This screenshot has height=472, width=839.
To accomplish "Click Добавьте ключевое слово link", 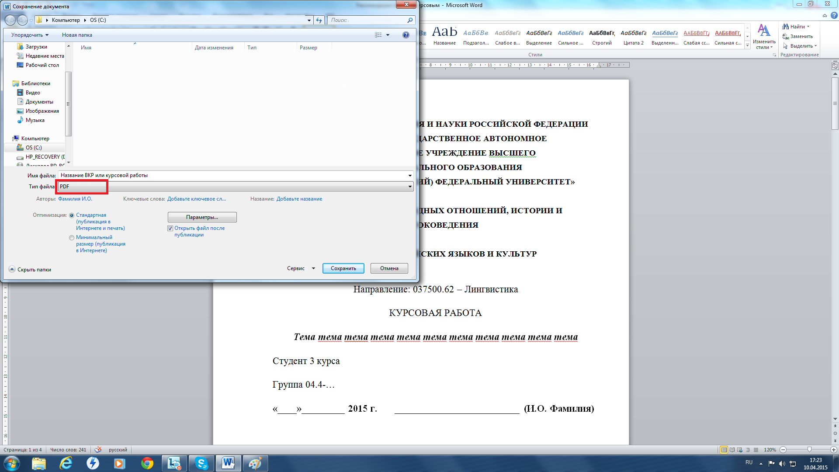I will (x=197, y=199).
